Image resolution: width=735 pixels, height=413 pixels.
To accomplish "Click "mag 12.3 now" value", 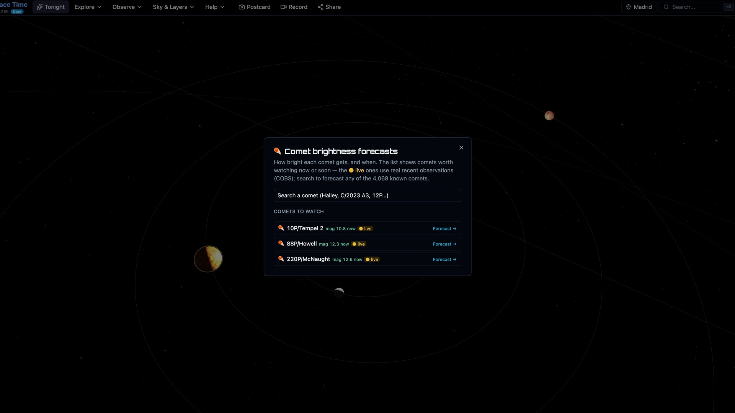I will click(334, 244).
